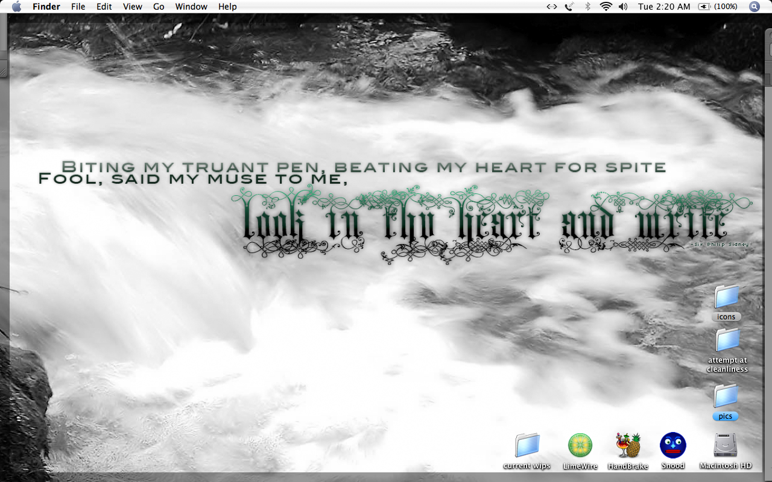Image resolution: width=772 pixels, height=482 pixels.
Task: Click the 'pics' folder name label
Action: pos(726,416)
